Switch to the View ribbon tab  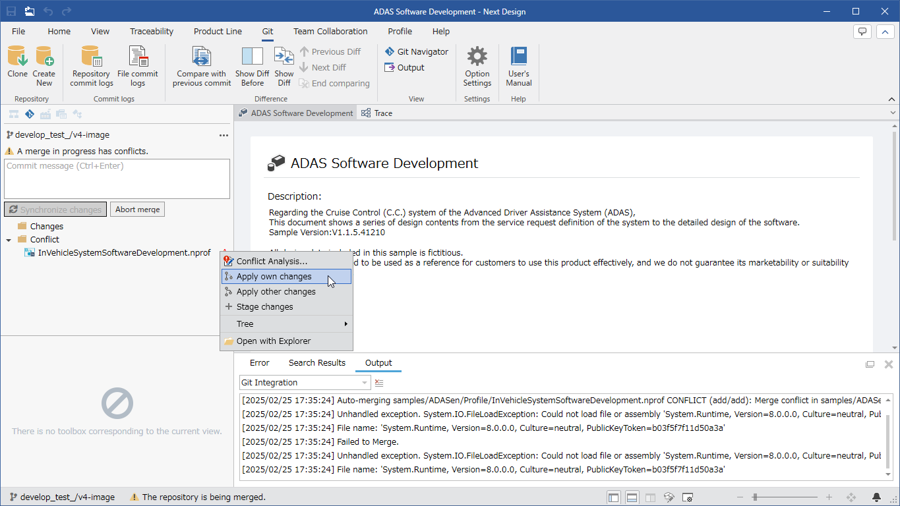point(100,31)
